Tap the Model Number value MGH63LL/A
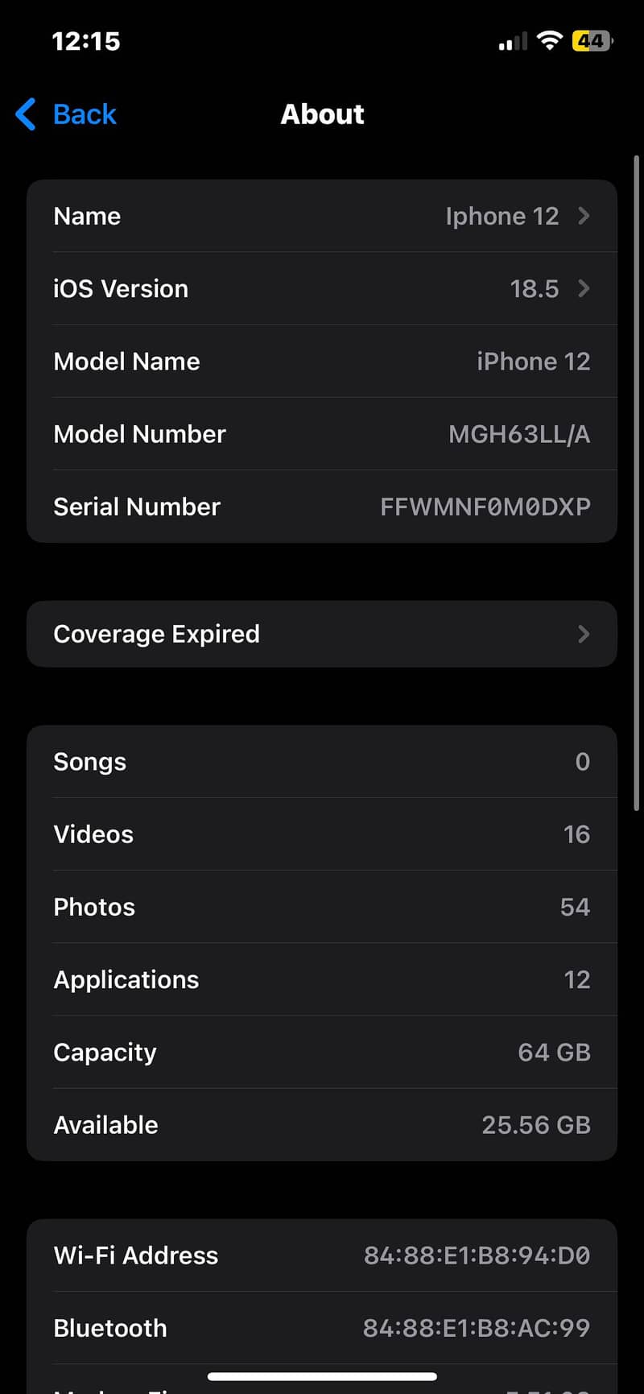 click(519, 434)
